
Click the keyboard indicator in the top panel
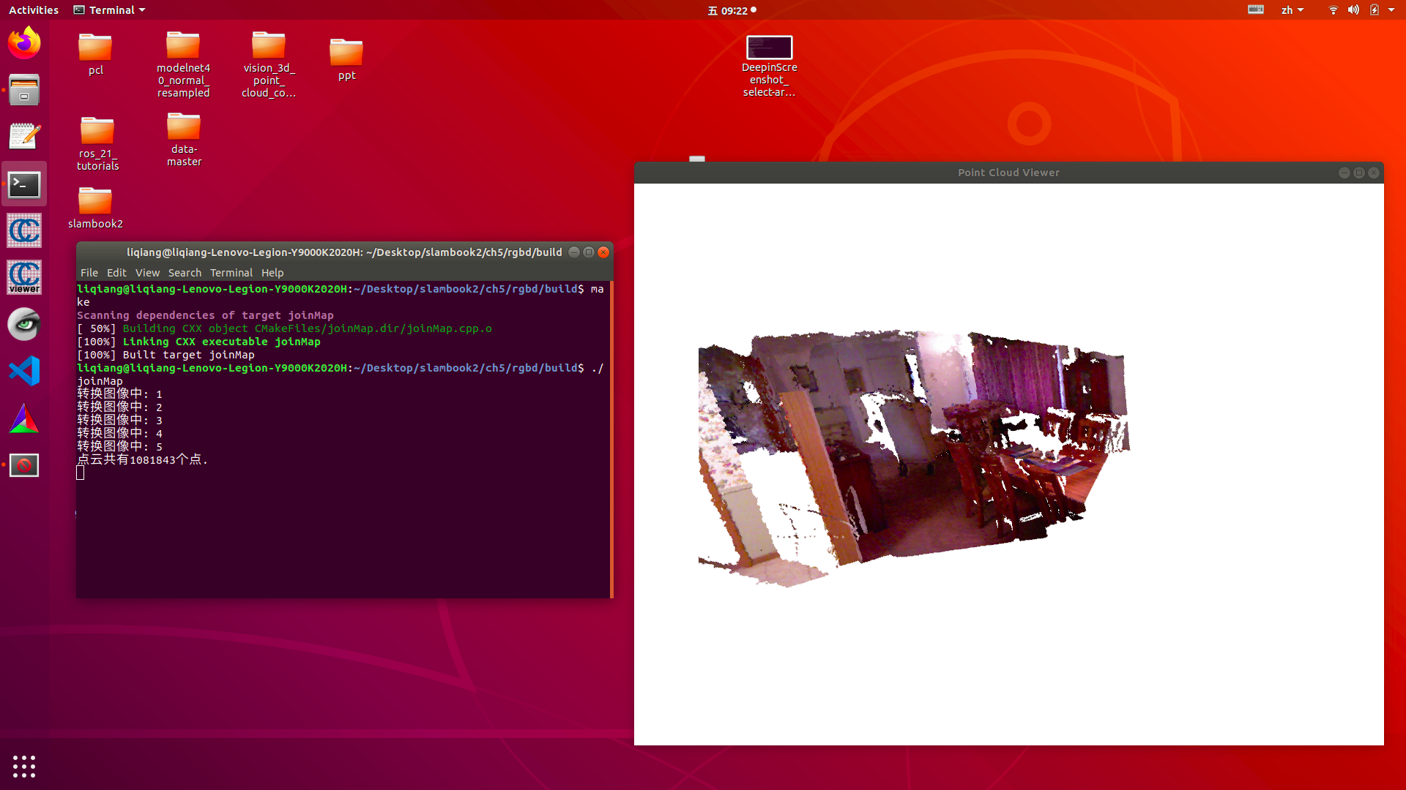point(1255,10)
